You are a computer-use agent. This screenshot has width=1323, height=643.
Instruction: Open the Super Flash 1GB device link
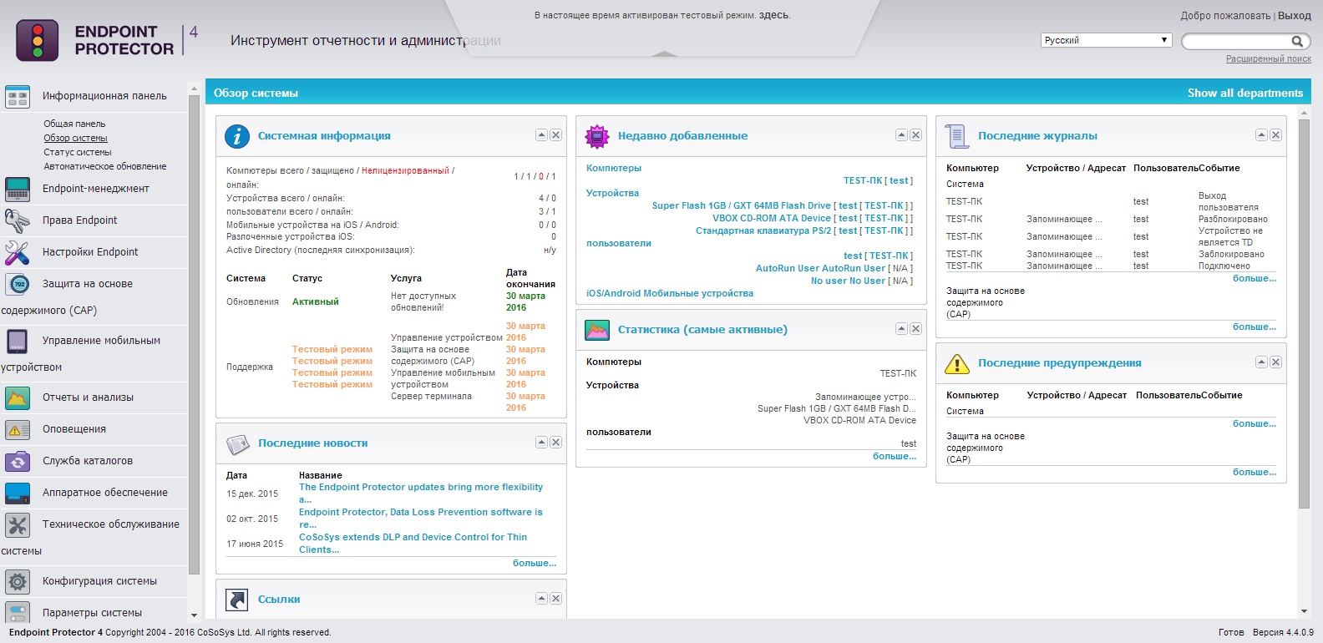741,206
